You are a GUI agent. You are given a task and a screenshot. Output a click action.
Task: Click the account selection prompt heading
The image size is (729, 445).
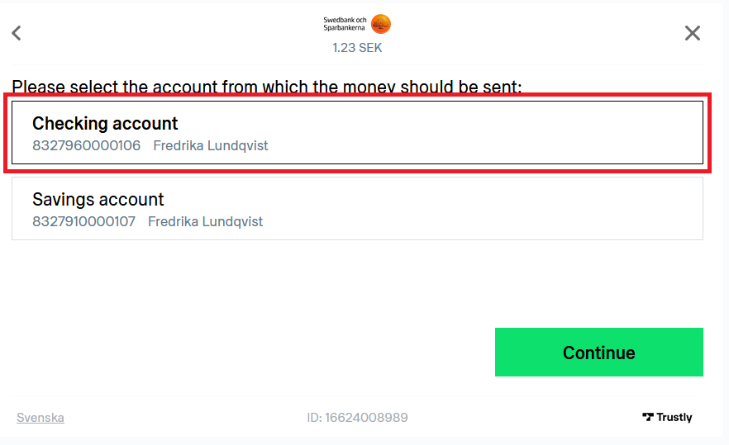click(267, 87)
